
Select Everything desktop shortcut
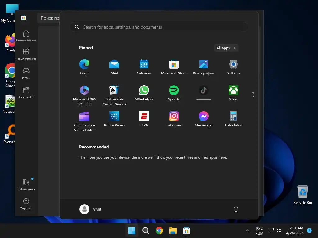pyautogui.click(x=9, y=134)
